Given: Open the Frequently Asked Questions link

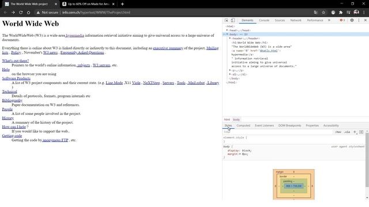Looking at the screenshot, I should [x=82, y=52].
